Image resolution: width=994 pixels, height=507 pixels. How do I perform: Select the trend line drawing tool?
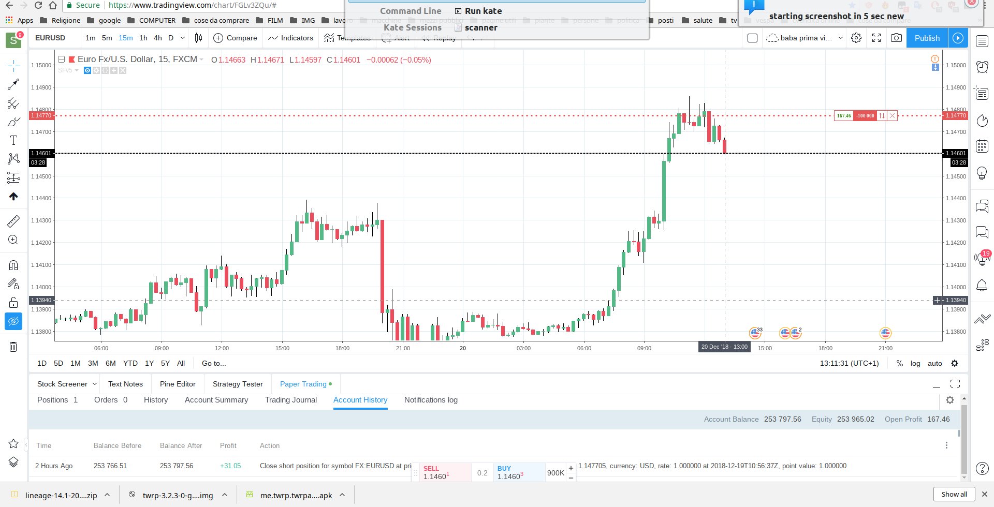point(13,84)
